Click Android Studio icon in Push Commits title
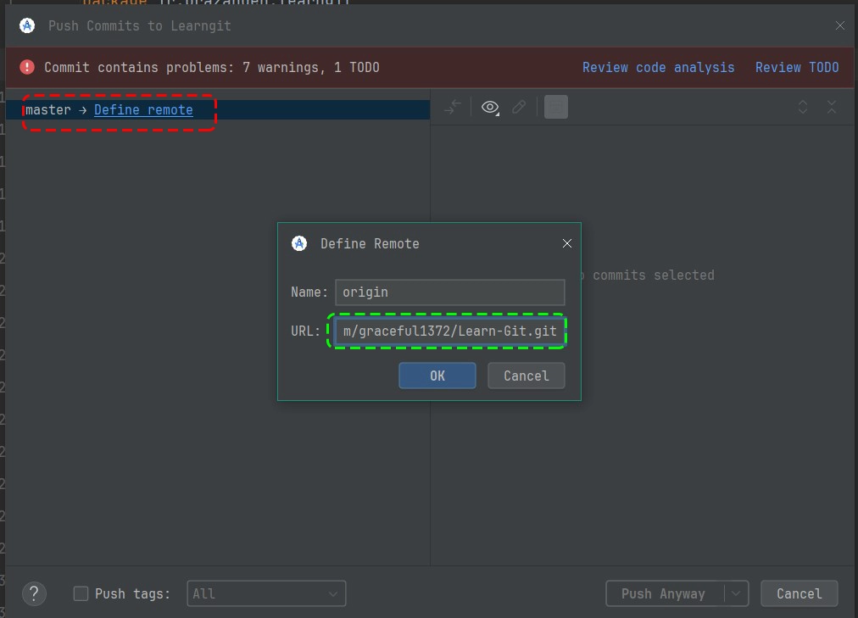Viewport: 858px width, 618px height. click(x=27, y=25)
